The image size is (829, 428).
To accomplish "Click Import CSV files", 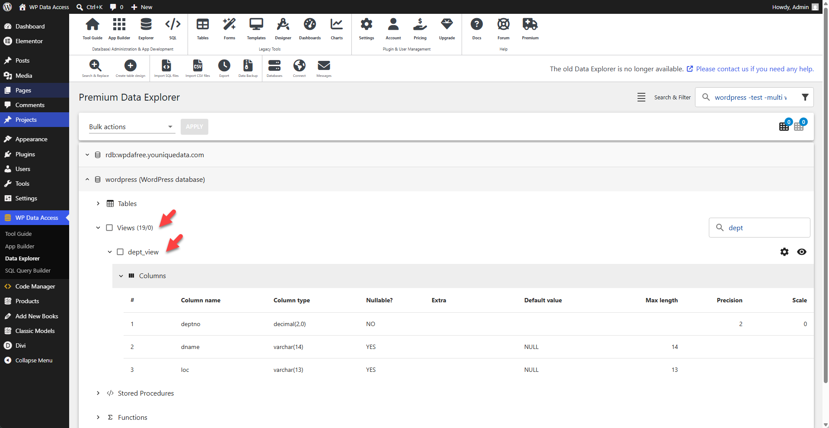I will point(198,68).
